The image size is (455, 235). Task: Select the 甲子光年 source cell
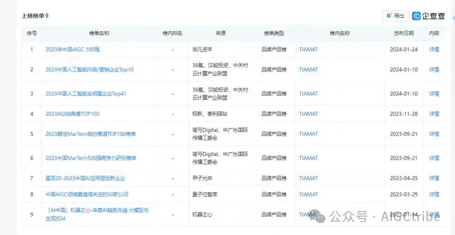(202, 178)
